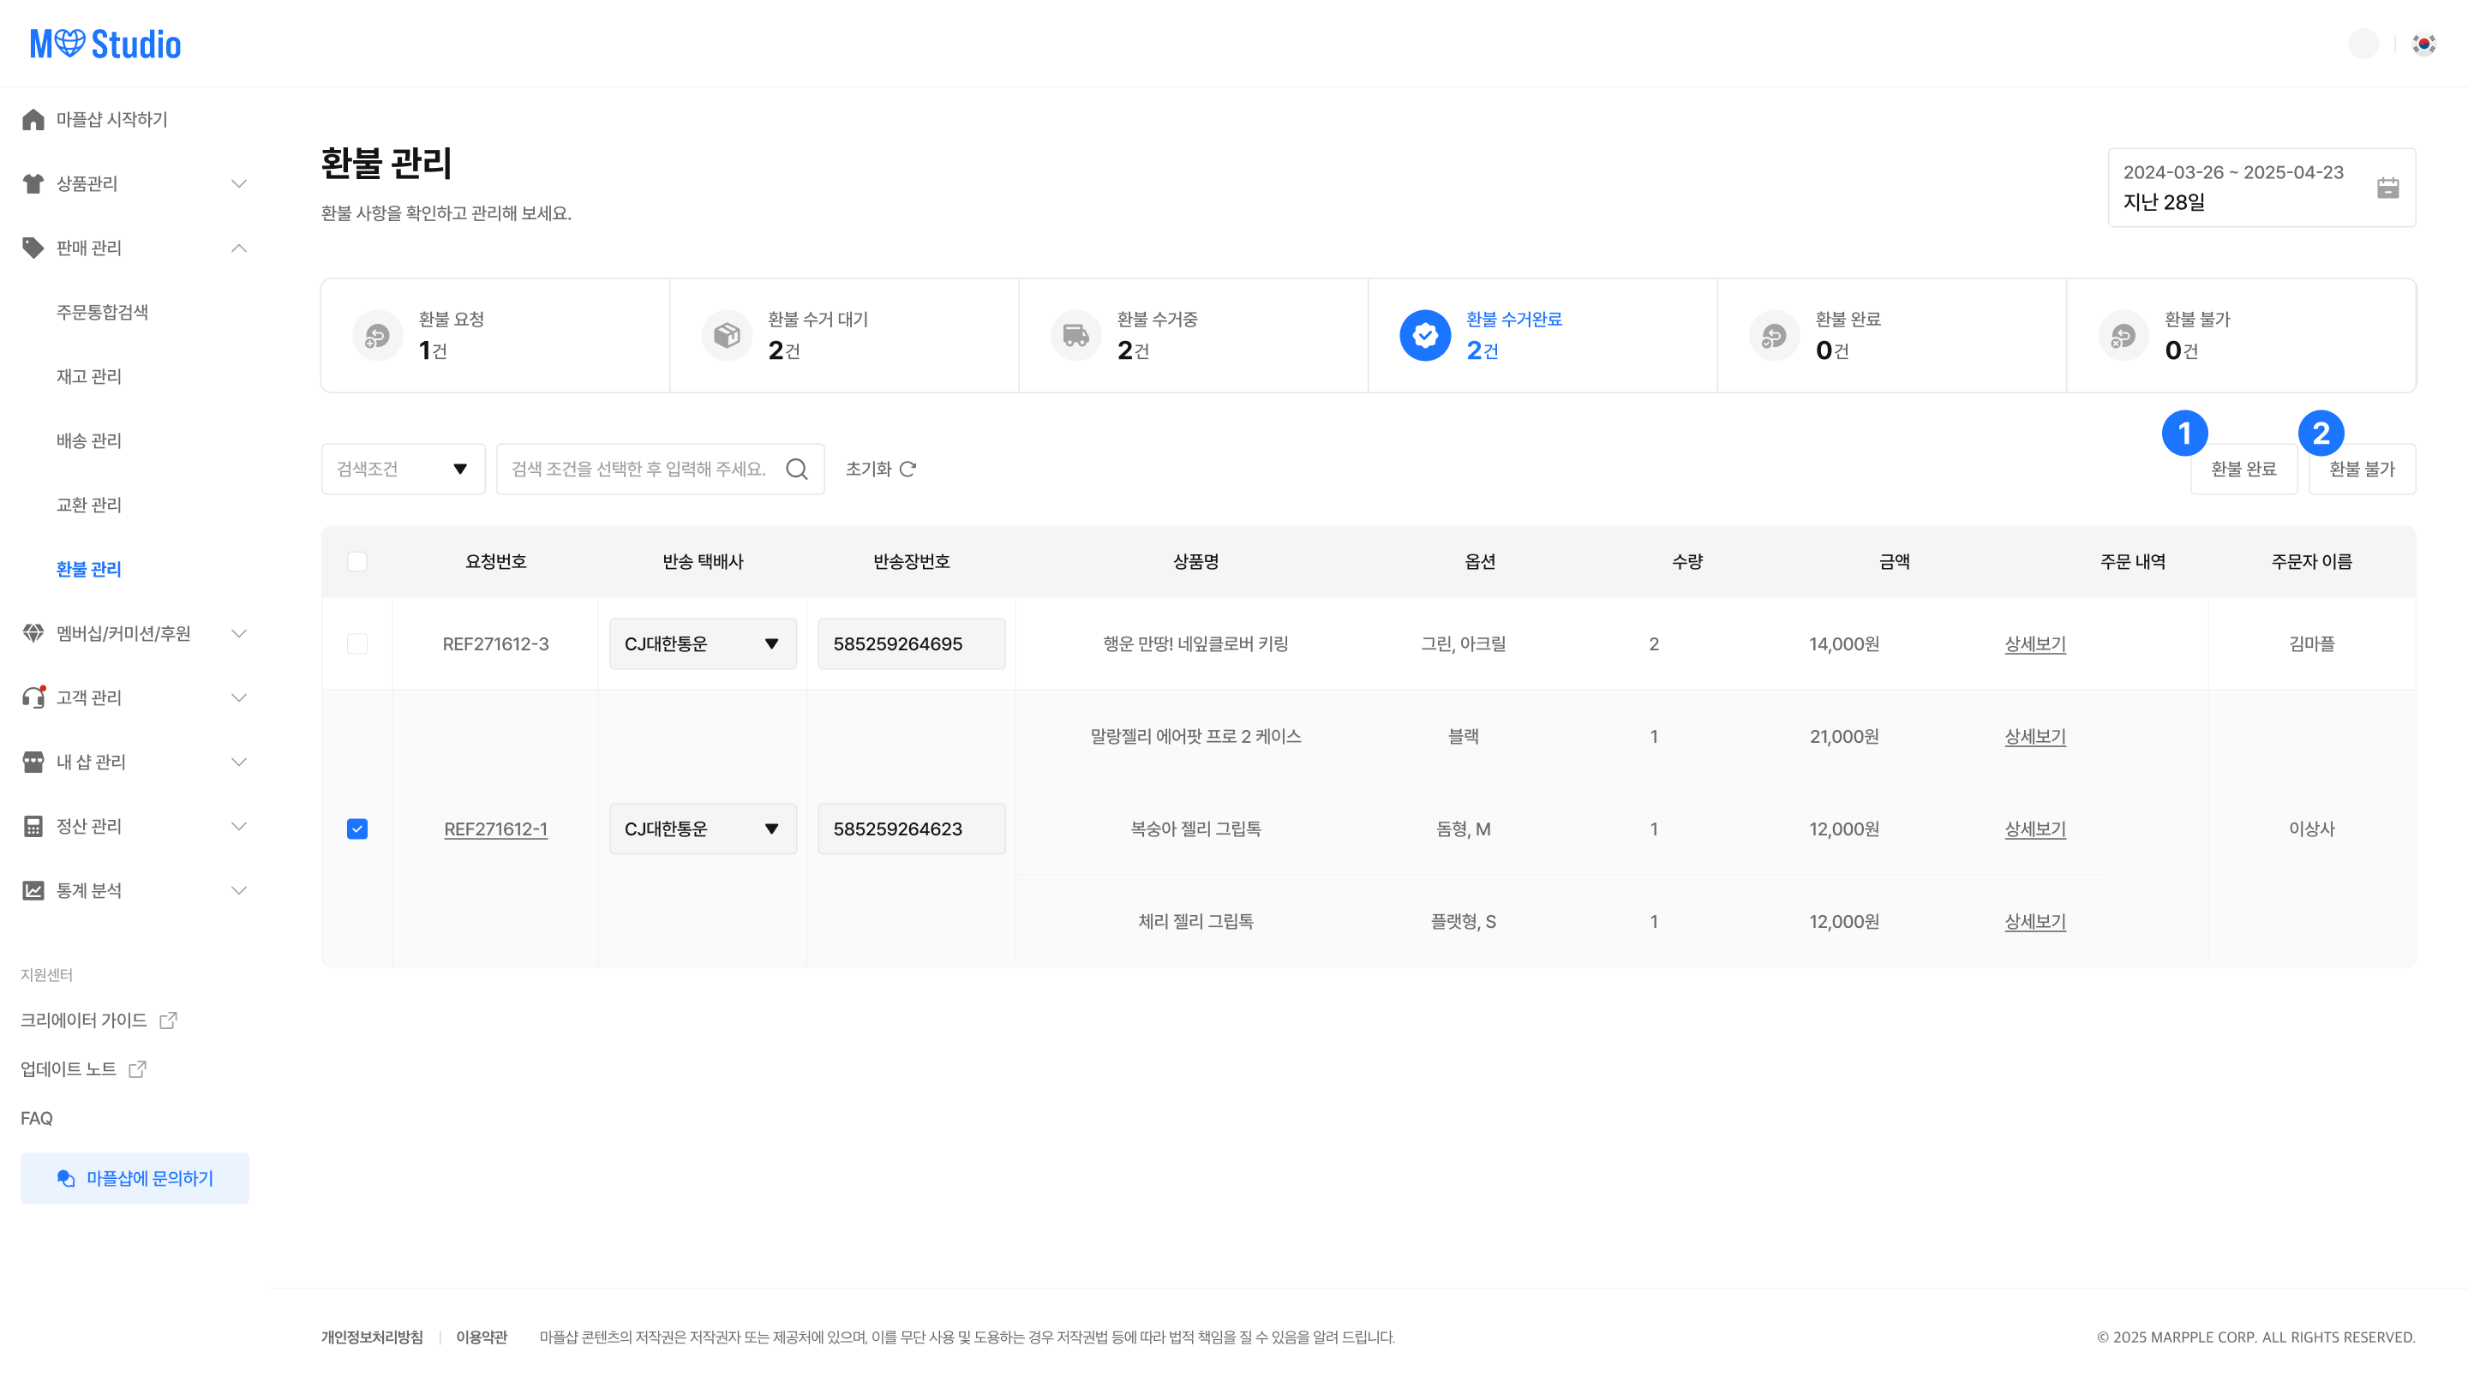Toggle the select-all header checkbox
This screenshot has width=2468, height=1388.
pos(357,561)
